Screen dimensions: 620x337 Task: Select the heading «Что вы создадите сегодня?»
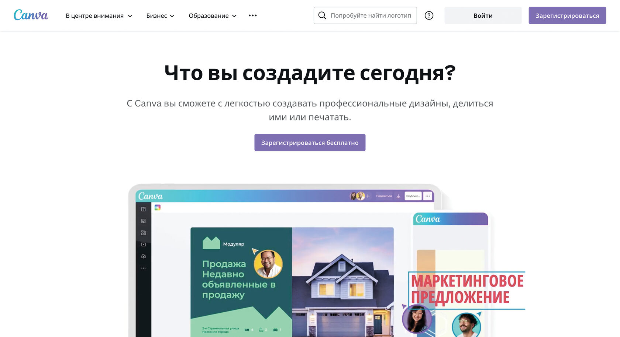coord(310,73)
